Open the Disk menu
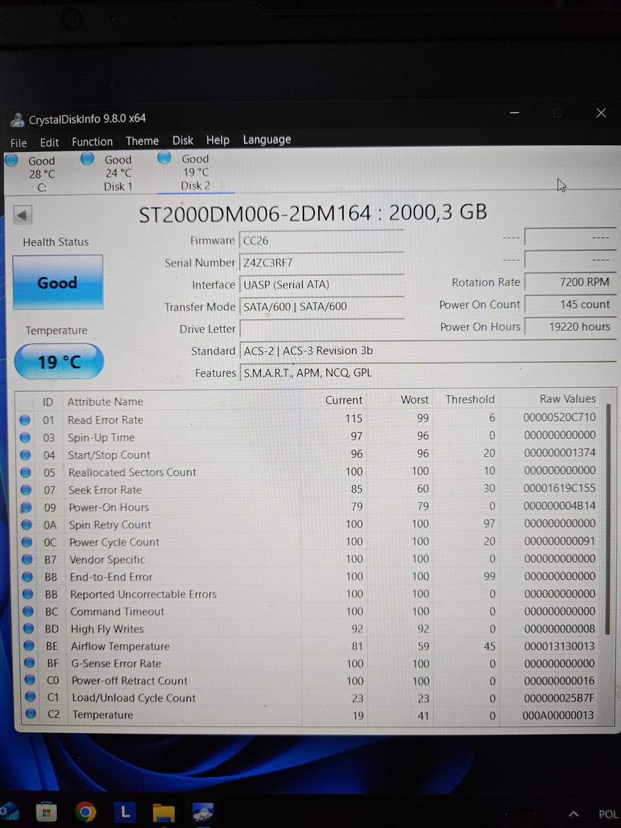Viewport: 621px width, 828px height. (x=182, y=140)
